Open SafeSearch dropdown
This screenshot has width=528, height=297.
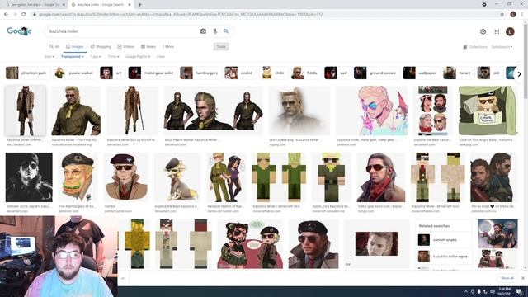502,47
